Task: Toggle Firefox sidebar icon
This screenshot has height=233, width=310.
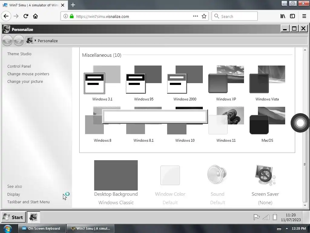Action: 292,16
